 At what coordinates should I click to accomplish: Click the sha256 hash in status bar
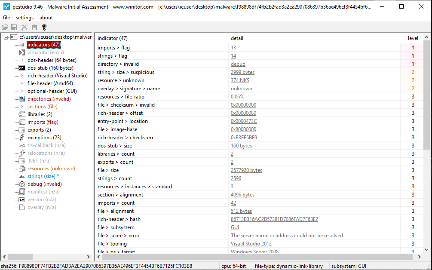(97, 266)
